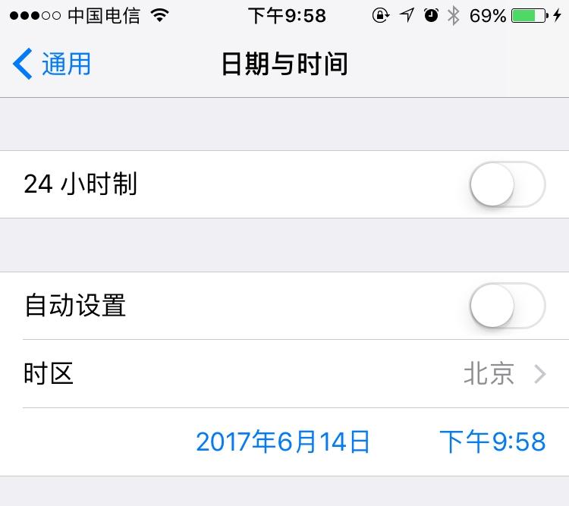Tap the green battery icon
The image size is (569, 506).
tap(530, 16)
